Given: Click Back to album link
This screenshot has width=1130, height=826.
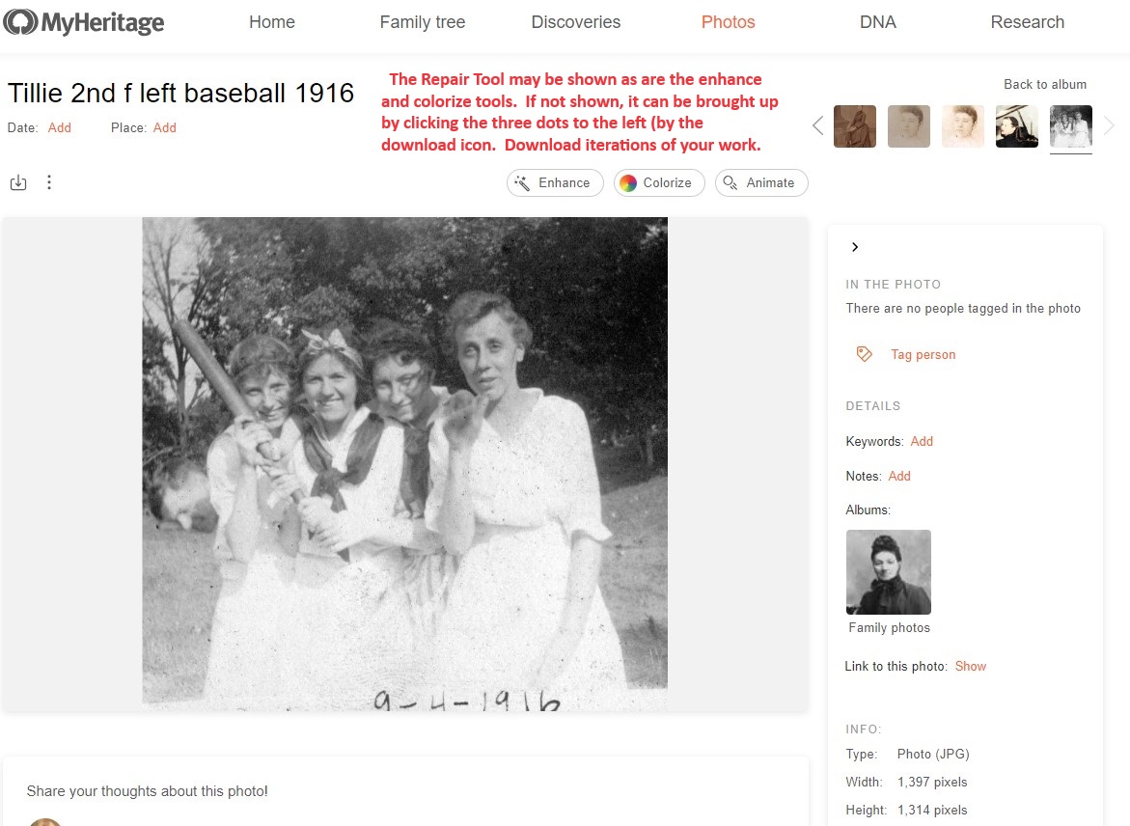Looking at the screenshot, I should (1045, 84).
